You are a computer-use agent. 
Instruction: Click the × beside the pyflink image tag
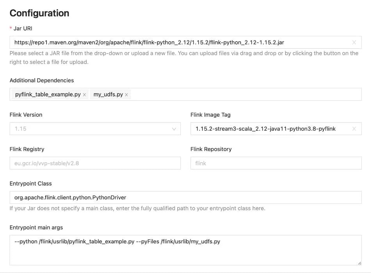354,129
